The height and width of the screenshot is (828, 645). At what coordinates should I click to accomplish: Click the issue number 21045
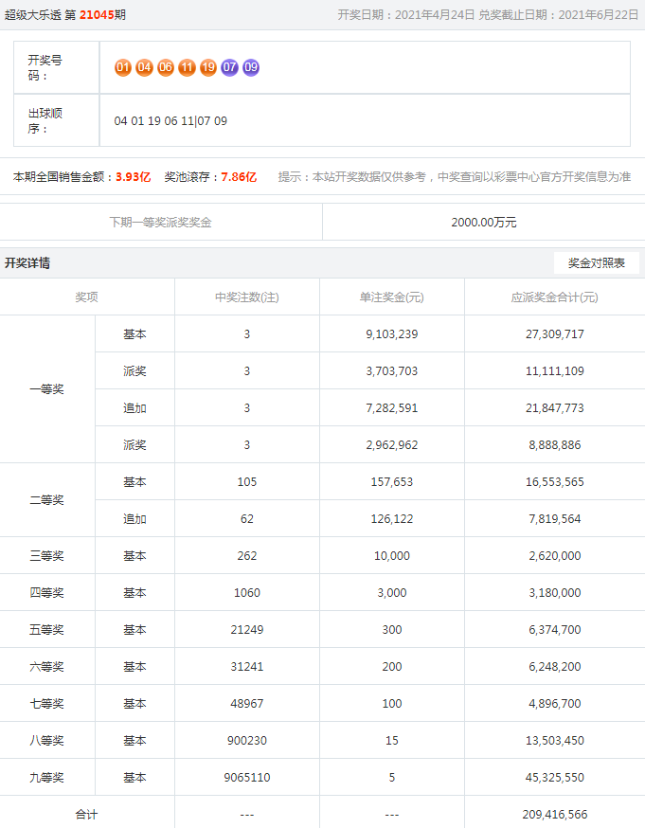tap(98, 15)
